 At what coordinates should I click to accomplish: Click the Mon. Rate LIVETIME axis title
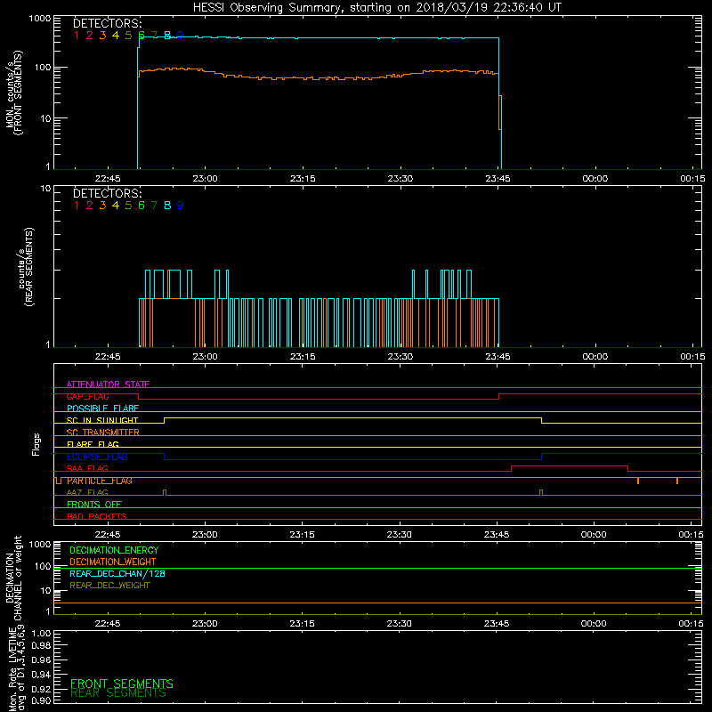pos(16,670)
